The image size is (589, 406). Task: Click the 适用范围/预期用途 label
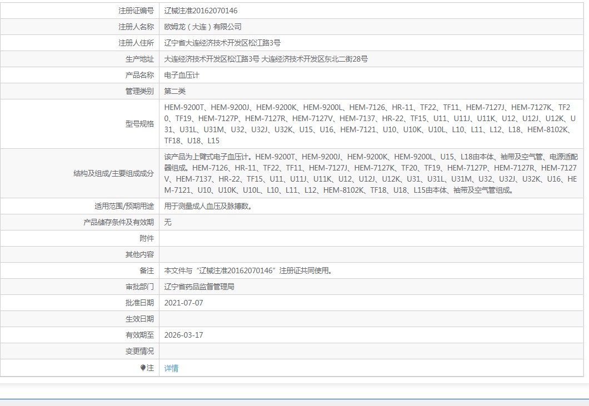[124, 206]
